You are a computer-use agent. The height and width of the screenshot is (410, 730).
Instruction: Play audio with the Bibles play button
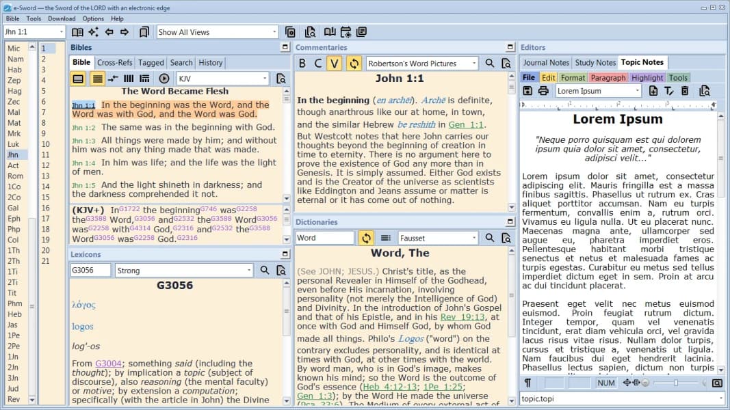[x=164, y=79]
